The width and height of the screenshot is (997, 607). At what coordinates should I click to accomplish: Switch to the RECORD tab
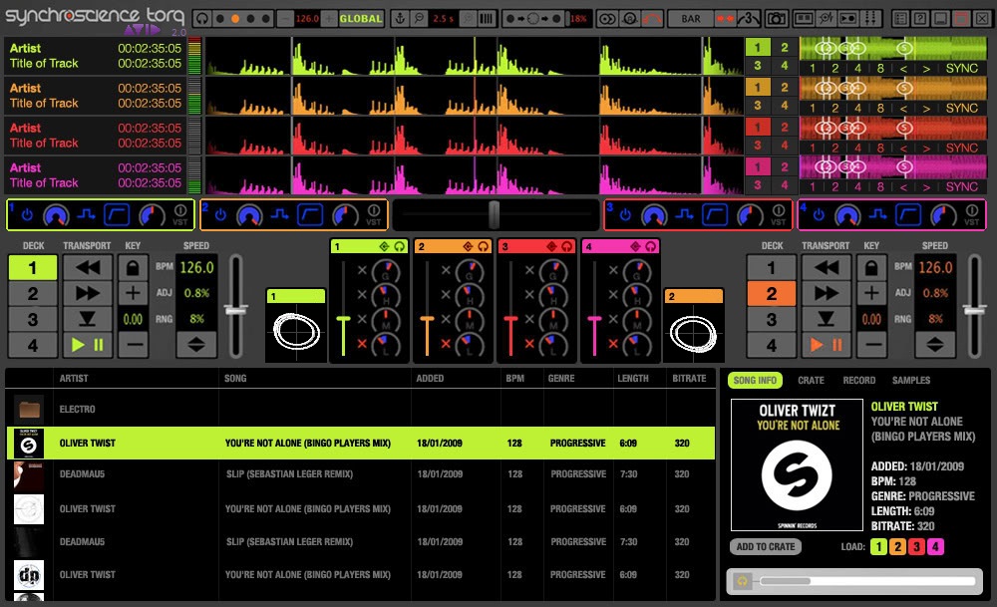pyautogui.click(x=859, y=380)
